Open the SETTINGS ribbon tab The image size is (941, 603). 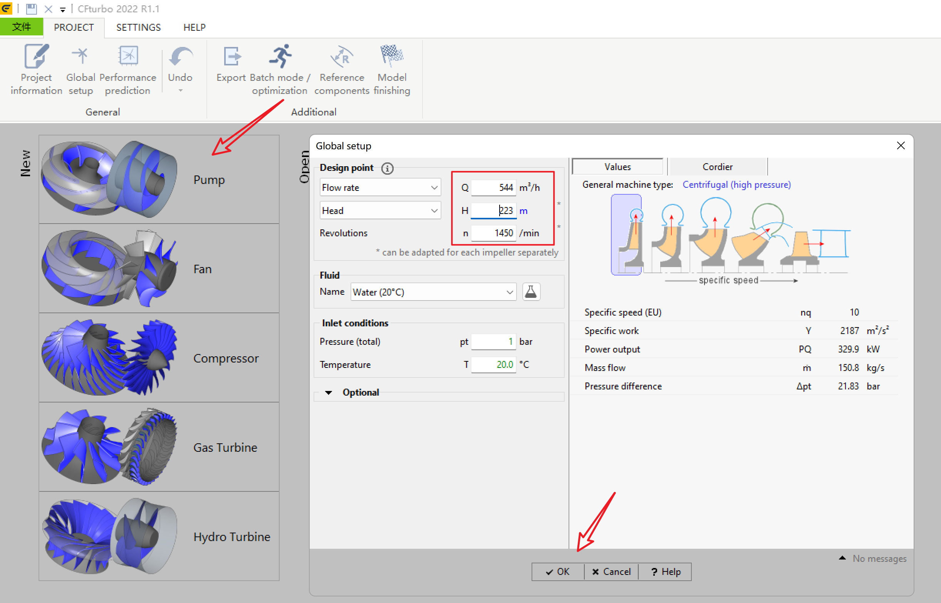point(138,27)
